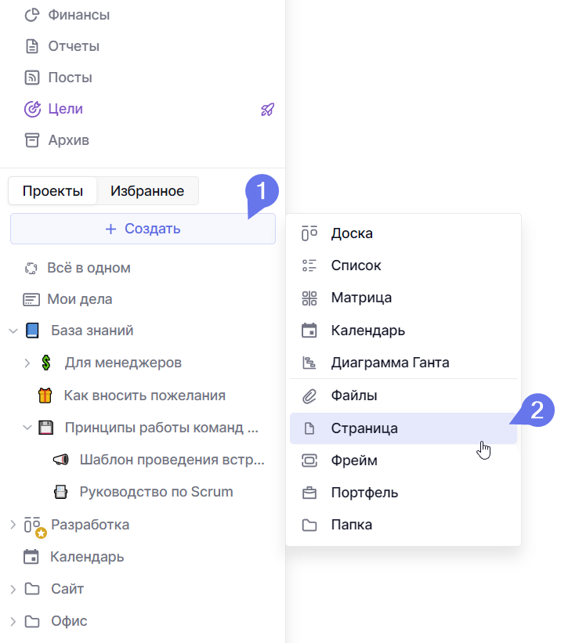This screenshot has width=579, height=643.
Task: Select the Доска board icon in menu
Action: (309, 233)
